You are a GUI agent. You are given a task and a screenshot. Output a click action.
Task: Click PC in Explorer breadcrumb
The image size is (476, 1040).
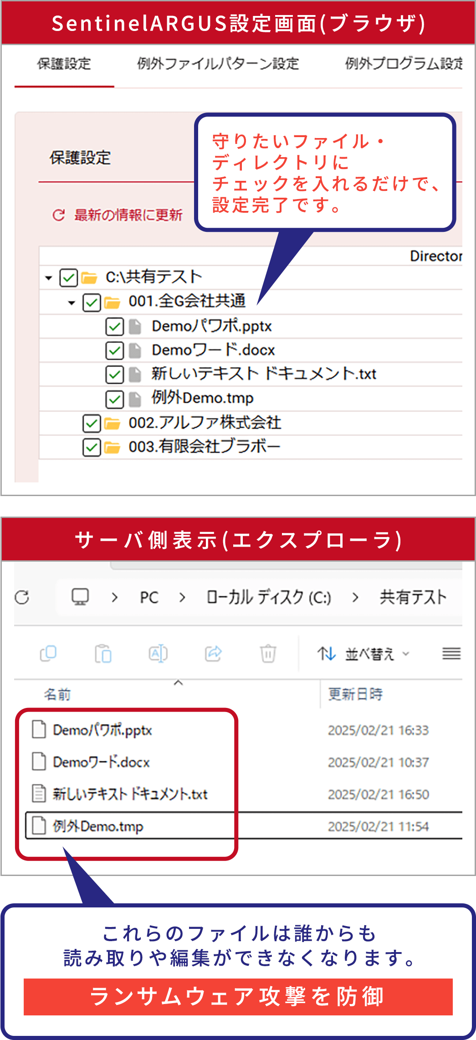click(x=149, y=597)
